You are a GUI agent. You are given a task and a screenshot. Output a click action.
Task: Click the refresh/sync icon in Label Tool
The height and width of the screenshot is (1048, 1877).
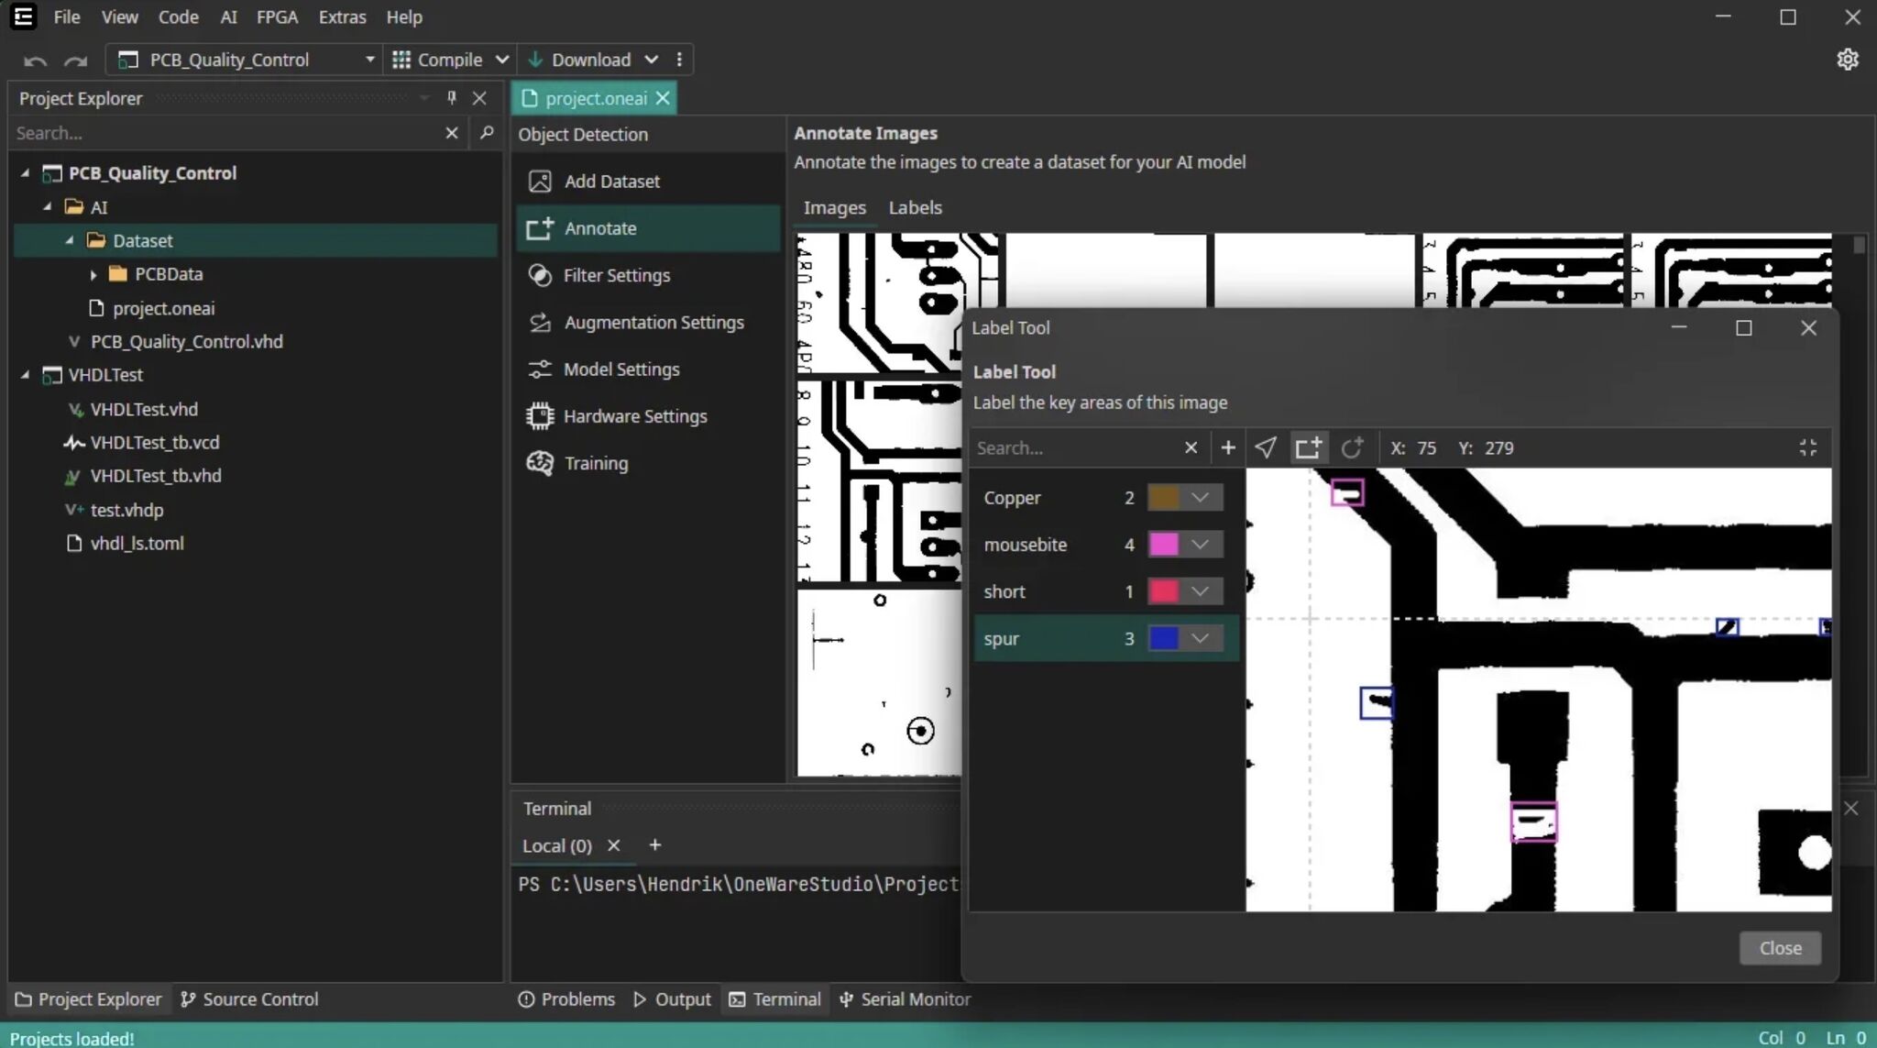1351,447
